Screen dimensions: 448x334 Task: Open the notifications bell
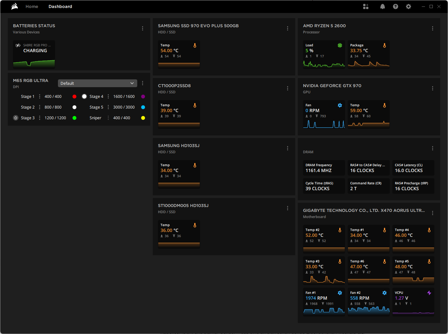point(383,6)
